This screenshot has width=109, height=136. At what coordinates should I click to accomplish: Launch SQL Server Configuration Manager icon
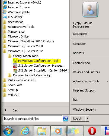coord(15,66)
